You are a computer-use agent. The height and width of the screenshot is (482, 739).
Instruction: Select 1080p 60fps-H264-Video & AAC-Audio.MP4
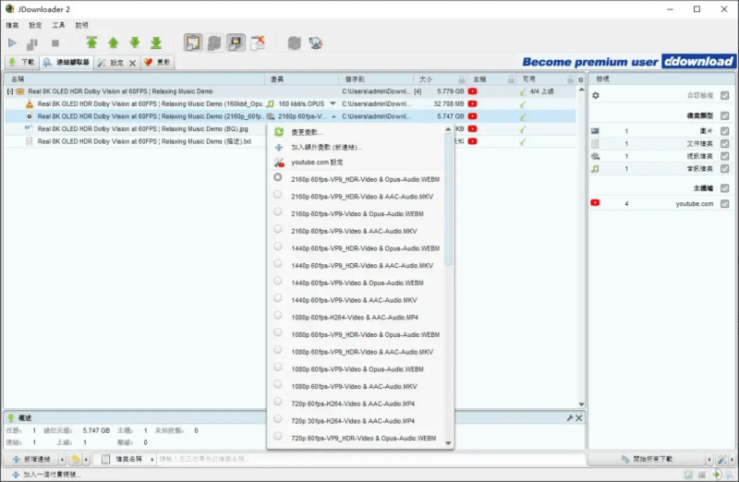pyautogui.click(x=357, y=318)
